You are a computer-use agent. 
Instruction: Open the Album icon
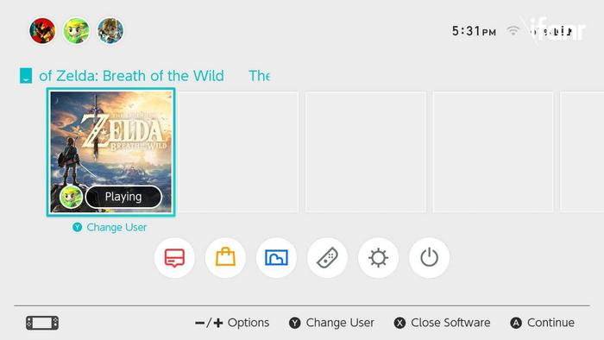(x=276, y=258)
